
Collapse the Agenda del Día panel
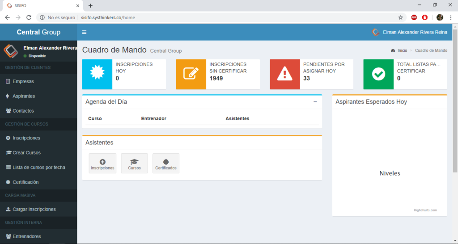click(315, 101)
